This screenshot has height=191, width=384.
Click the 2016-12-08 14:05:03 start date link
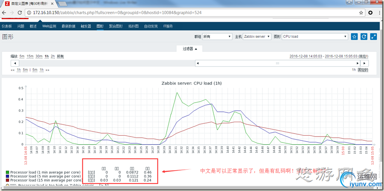pos(305,56)
